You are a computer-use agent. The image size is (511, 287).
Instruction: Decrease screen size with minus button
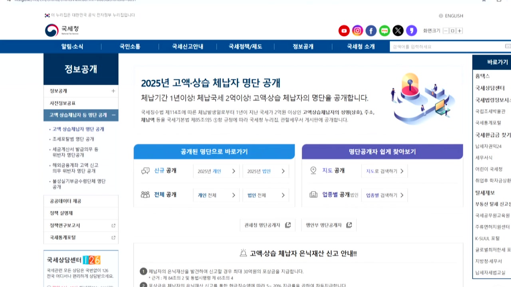tap(446, 31)
